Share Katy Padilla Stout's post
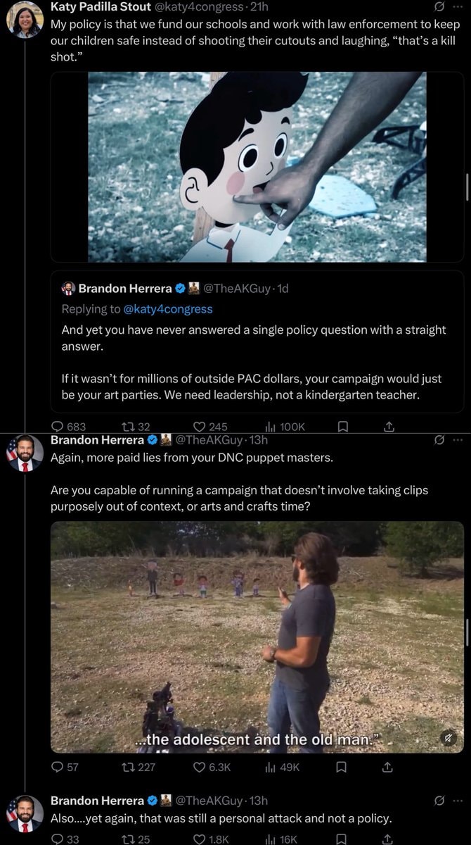 click(389, 426)
